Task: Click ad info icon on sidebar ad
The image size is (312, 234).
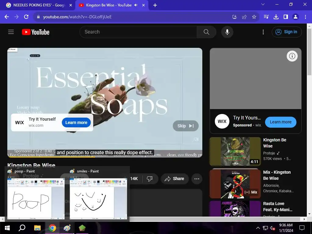Action: pos(292,56)
